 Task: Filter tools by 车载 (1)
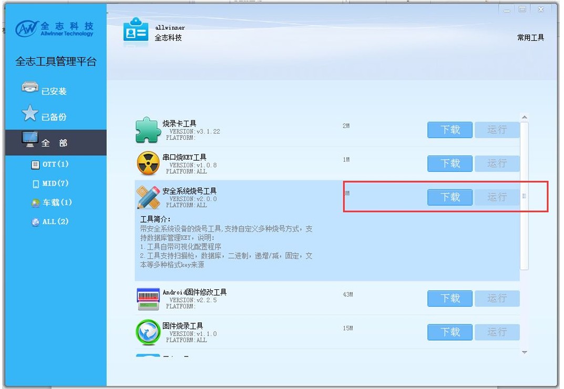click(x=52, y=203)
